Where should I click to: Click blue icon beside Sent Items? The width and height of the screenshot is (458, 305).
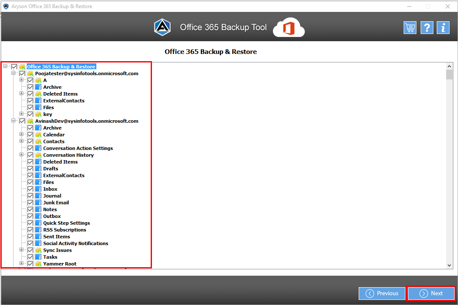(x=38, y=237)
